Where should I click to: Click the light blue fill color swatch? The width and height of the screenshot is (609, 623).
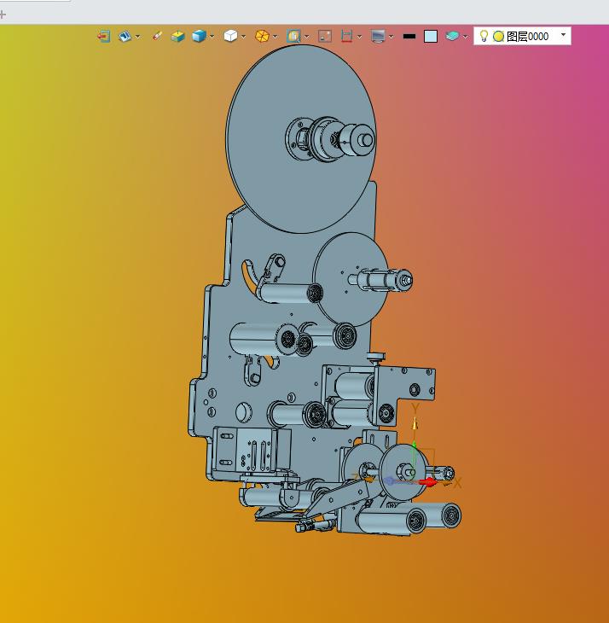coord(431,36)
